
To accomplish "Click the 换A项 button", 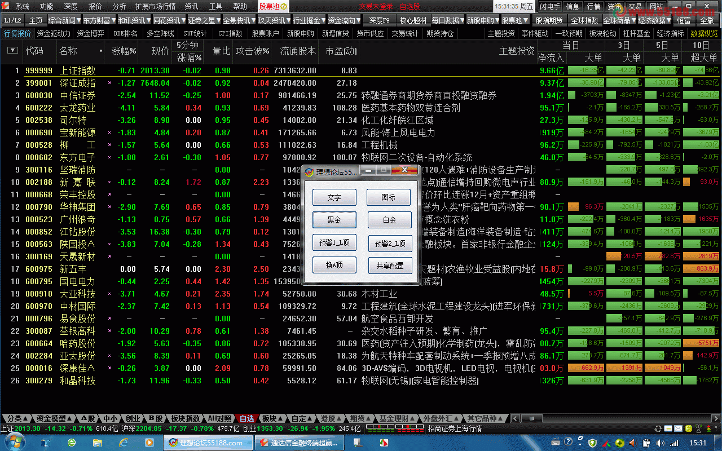I will tap(334, 265).
